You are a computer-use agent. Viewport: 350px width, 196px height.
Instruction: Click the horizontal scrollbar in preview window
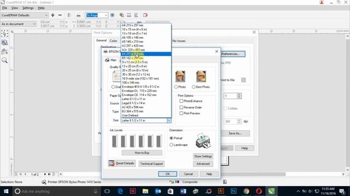coord(202,174)
